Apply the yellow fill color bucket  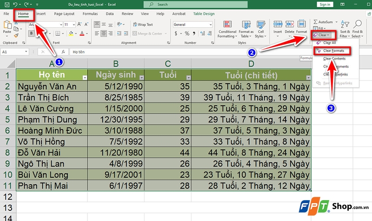[x=71, y=33]
